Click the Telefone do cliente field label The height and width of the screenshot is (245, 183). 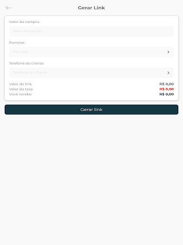(26, 63)
